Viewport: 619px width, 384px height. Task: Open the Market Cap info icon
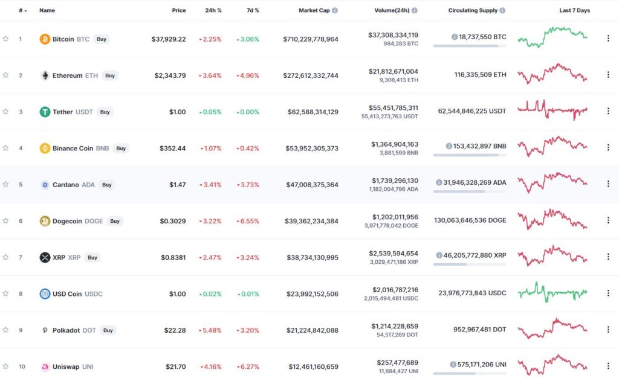[x=335, y=11]
